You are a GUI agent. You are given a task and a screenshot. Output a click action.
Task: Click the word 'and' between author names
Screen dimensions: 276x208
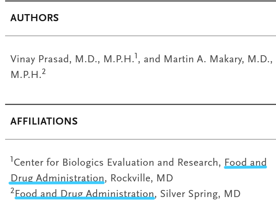[152, 59]
